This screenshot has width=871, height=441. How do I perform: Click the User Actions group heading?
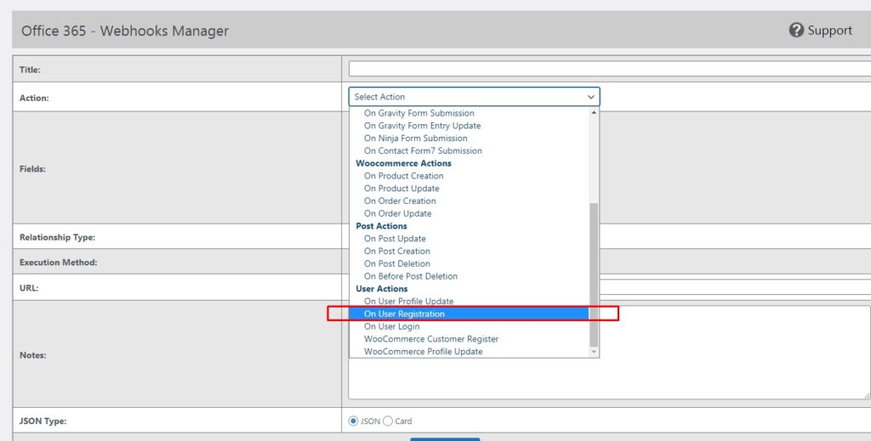382,289
